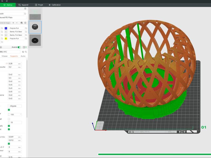Open the Alignée dropdown
The height and width of the screenshot is (158, 211).
click(15, 106)
